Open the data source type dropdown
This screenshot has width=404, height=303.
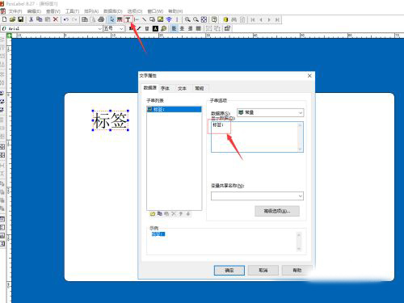tap(271, 112)
